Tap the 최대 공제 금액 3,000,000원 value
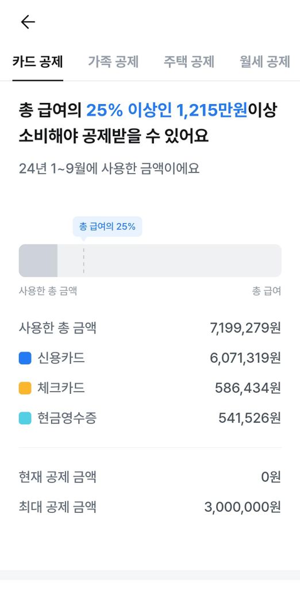This screenshot has width=300, height=598. coord(243,507)
